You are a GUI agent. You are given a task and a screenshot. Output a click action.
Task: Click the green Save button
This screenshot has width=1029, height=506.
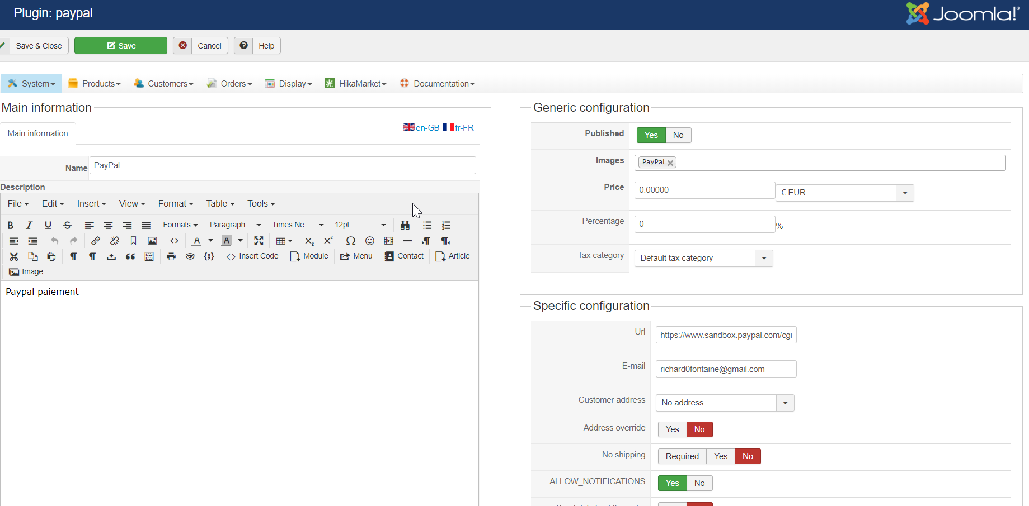pos(121,46)
